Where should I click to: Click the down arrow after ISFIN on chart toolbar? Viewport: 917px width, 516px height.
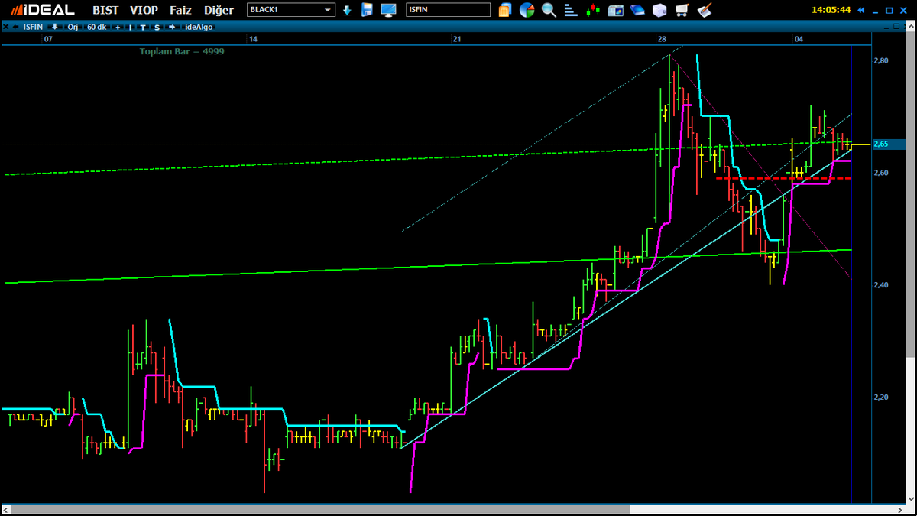click(54, 27)
